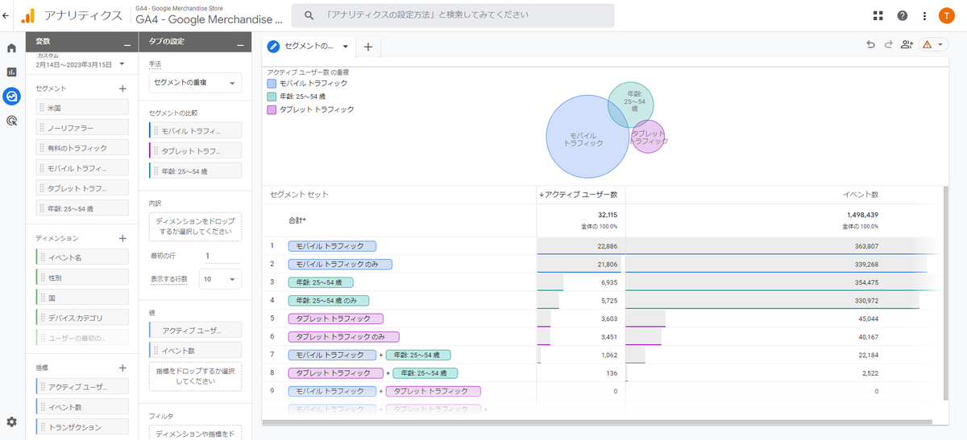
Task: Go to Home in left sidebar
Action: tap(11, 48)
